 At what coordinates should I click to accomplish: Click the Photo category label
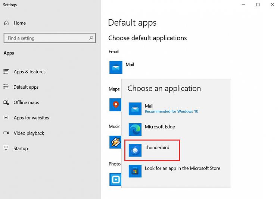click(115, 164)
